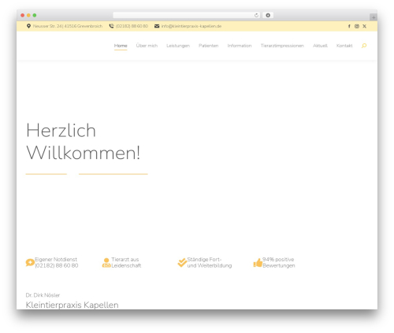This screenshot has height=333, width=394.
Task: Open the search magnifier in navigation
Action: pos(364,46)
